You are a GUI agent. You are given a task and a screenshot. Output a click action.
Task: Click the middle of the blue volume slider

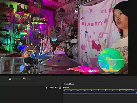[100, 93]
